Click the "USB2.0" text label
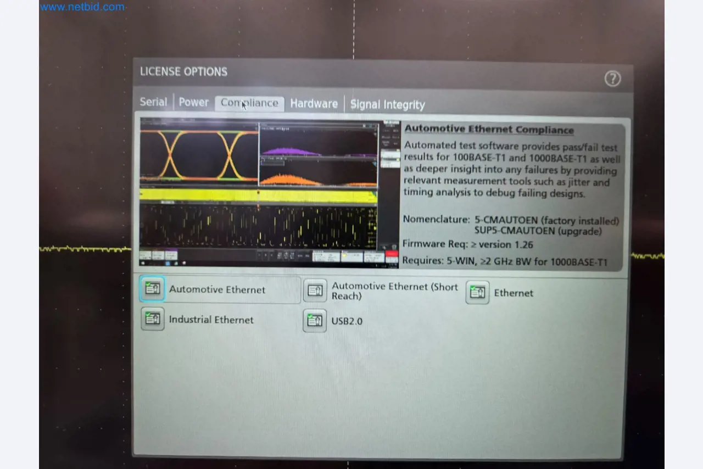Screen dimensions: 703x469 pyautogui.click(x=347, y=321)
